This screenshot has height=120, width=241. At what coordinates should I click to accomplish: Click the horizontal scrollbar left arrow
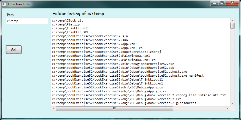tap(53, 108)
